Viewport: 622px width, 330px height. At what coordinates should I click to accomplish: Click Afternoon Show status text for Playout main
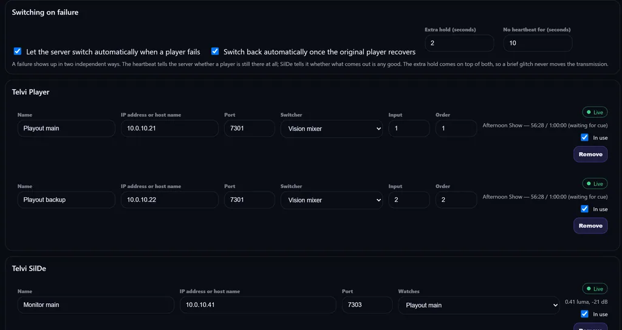point(545,125)
